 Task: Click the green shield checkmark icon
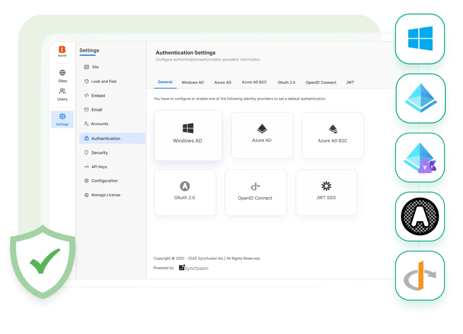[43, 261]
